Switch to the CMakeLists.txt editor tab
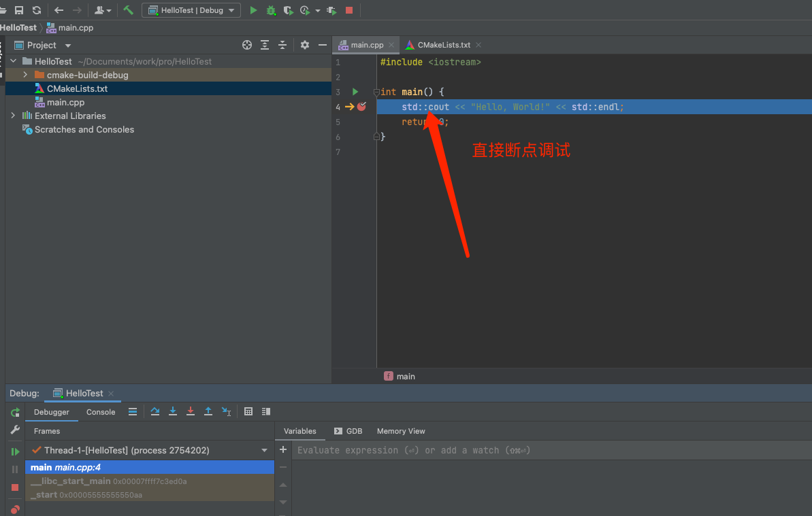The image size is (812, 516). click(442, 44)
